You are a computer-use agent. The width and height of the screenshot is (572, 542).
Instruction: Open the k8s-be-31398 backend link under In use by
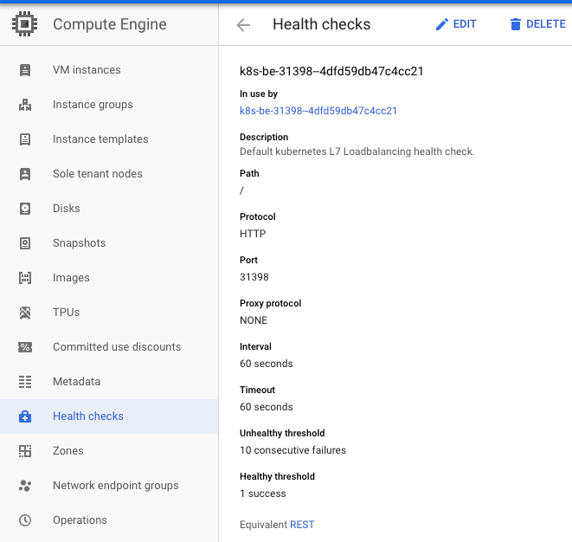[318, 111]
